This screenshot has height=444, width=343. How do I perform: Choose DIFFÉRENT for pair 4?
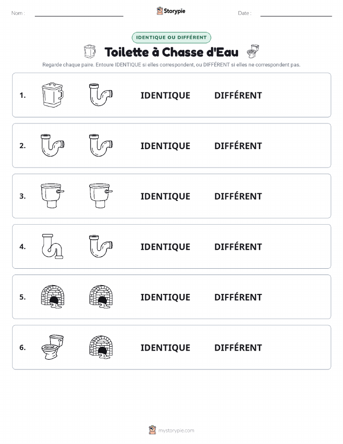tap(238, 246)
